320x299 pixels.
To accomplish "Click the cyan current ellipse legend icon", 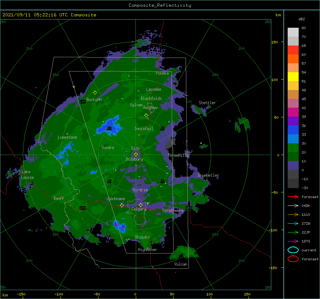I will pyautogui.click(x=293, y=250).
